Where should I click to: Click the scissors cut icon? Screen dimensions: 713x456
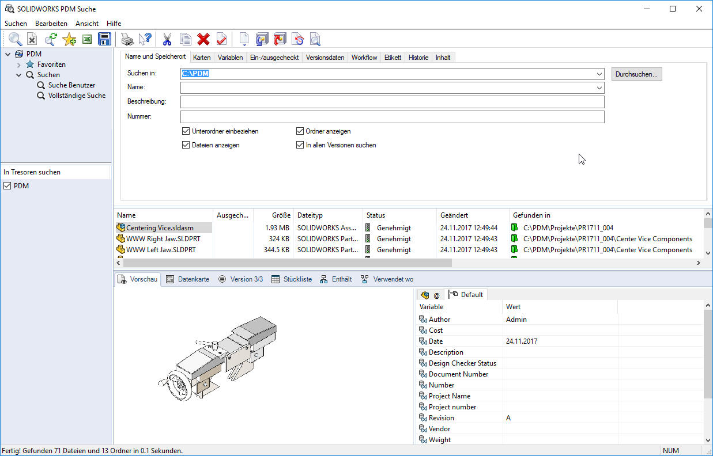[x=167, y=39]
